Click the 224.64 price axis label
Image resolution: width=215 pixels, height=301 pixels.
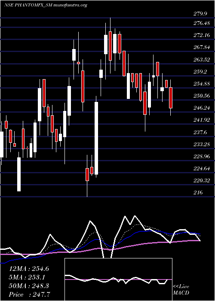[x=202, y=169]
